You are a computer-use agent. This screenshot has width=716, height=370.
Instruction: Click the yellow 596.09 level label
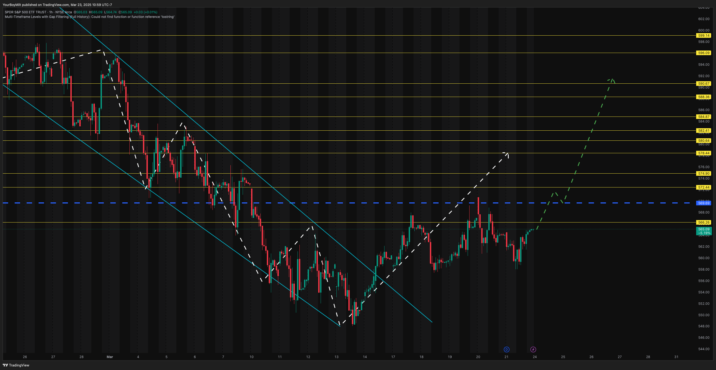point(704,53)
